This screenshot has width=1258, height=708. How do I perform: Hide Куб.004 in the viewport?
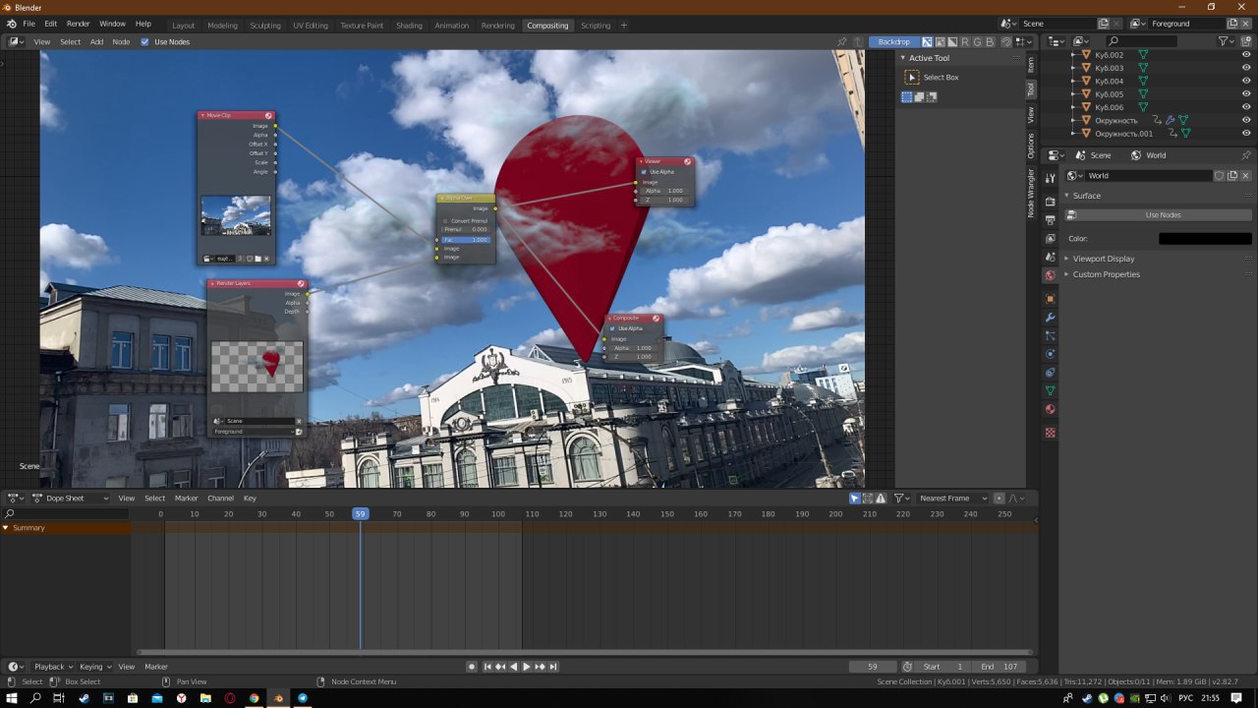(x=1246, y=81)
